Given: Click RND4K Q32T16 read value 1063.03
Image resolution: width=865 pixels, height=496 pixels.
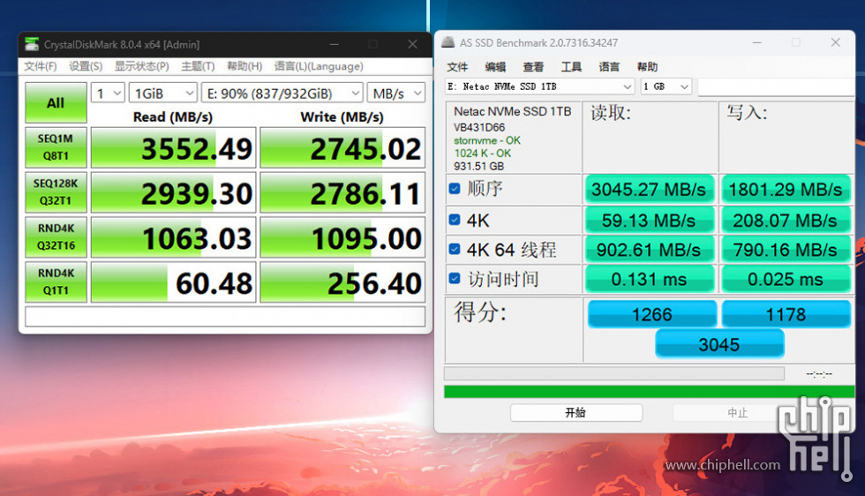Looking at the screenshot, I should 173,237.
